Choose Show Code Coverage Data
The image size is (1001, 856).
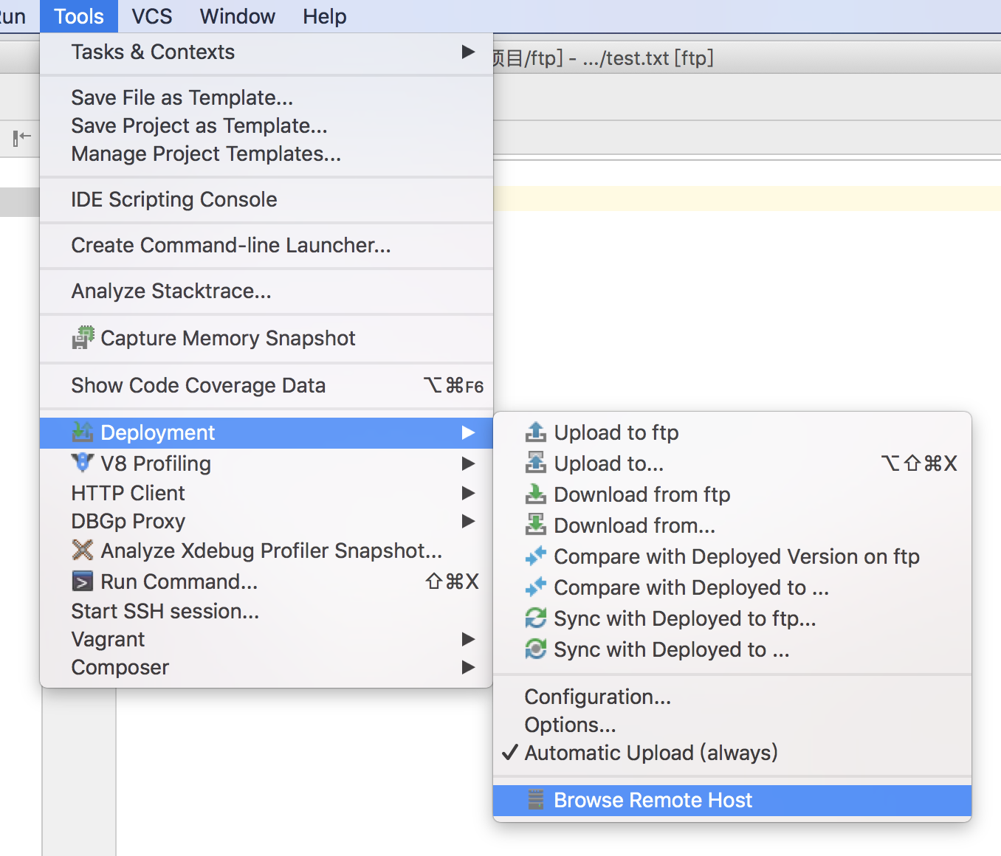pos(266,385)
